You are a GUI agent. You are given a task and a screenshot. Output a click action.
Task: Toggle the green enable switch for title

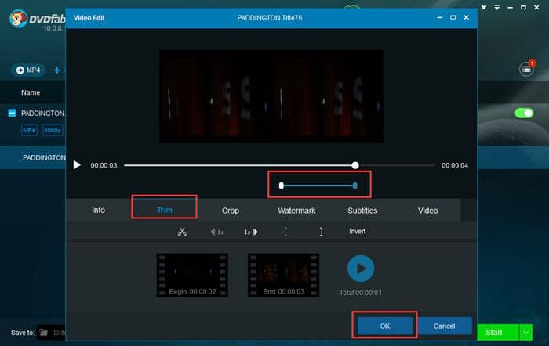(x=524, y=113)
